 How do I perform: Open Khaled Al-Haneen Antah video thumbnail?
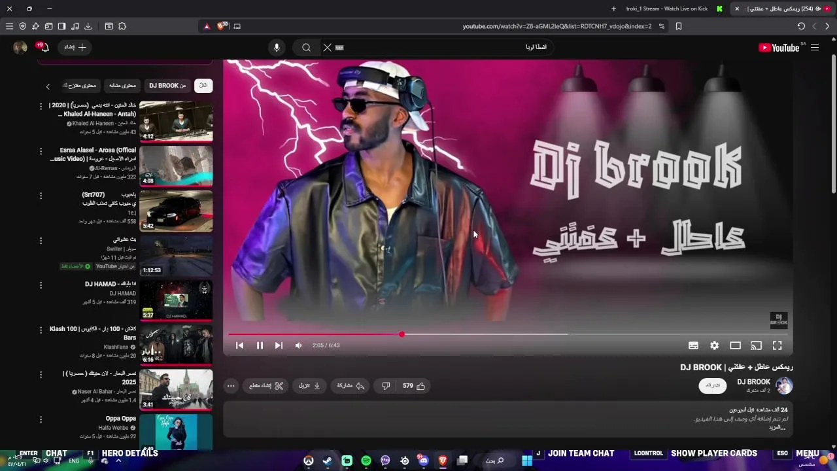[176, 121]
